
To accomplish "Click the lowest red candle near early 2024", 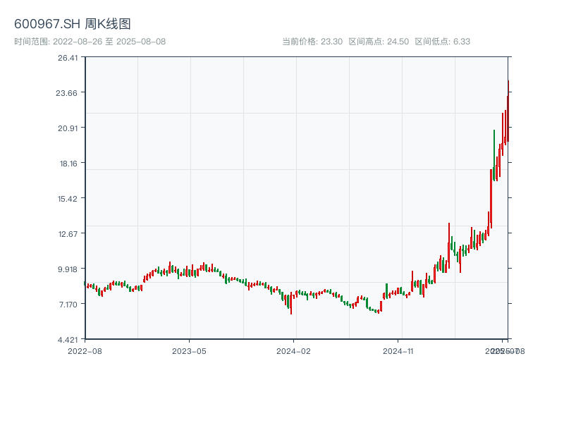I will point(291,303).
